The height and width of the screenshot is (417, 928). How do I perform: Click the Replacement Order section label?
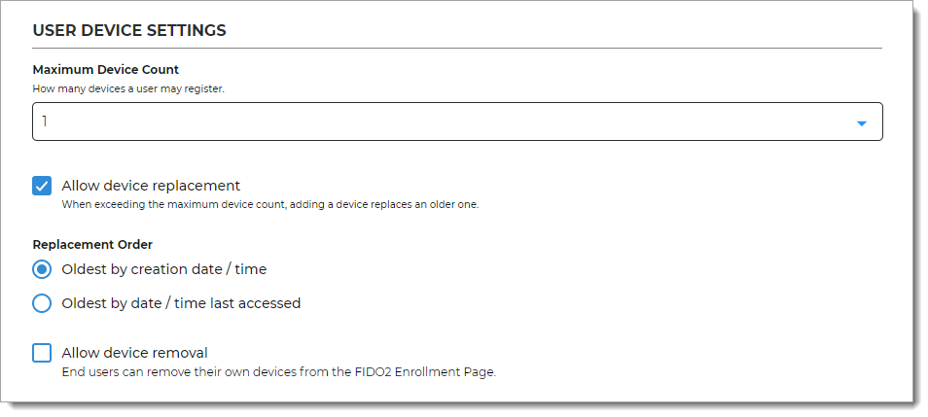pyautogui.click(x=92, y=244)
